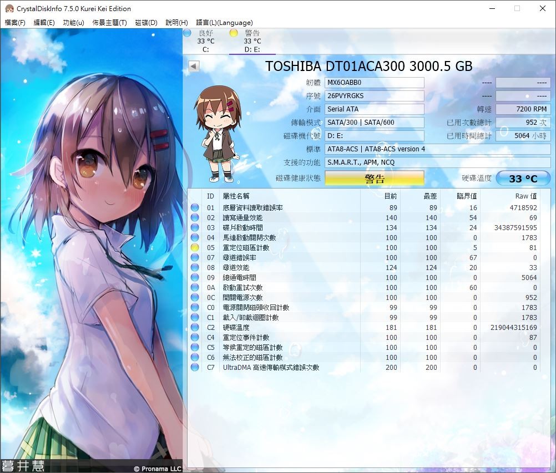This screenshot has width=556, height=473.
Task: Click the drive letter field D: E:
Action: 375,136
